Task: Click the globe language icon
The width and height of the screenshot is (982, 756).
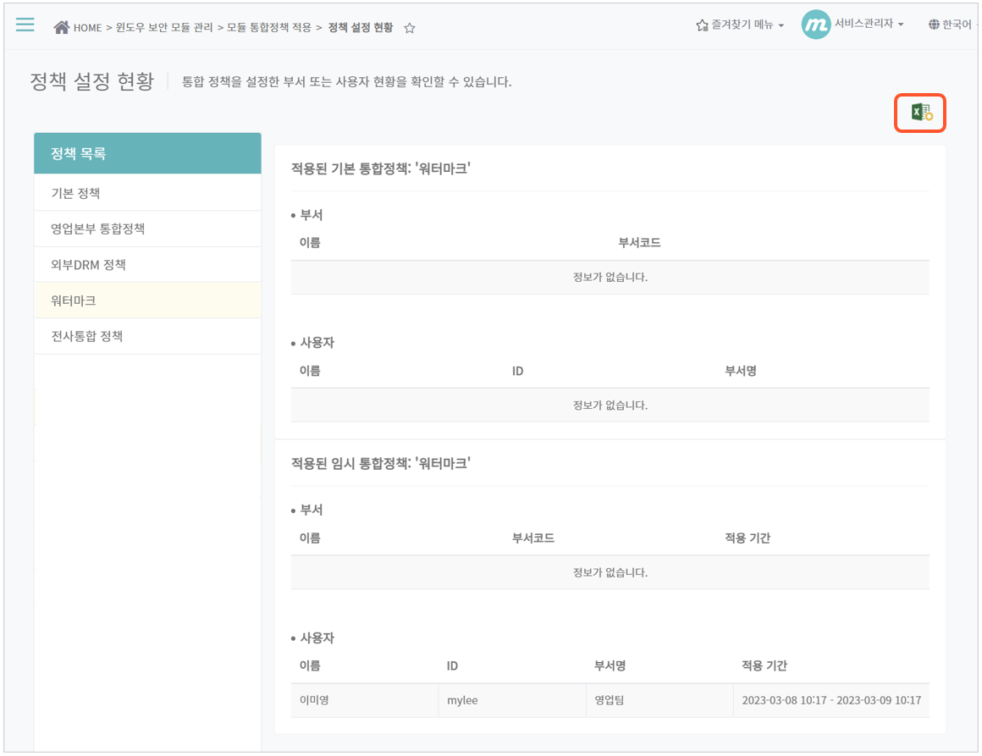Action: tap(934, 25)
